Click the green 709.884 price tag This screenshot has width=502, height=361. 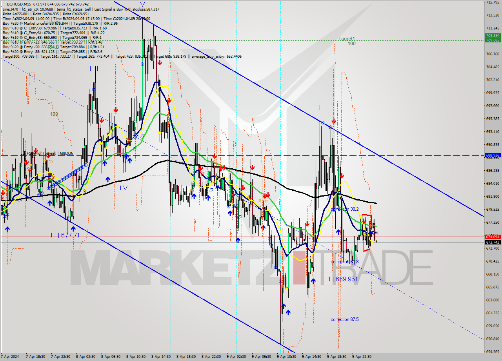click(493, 36)
